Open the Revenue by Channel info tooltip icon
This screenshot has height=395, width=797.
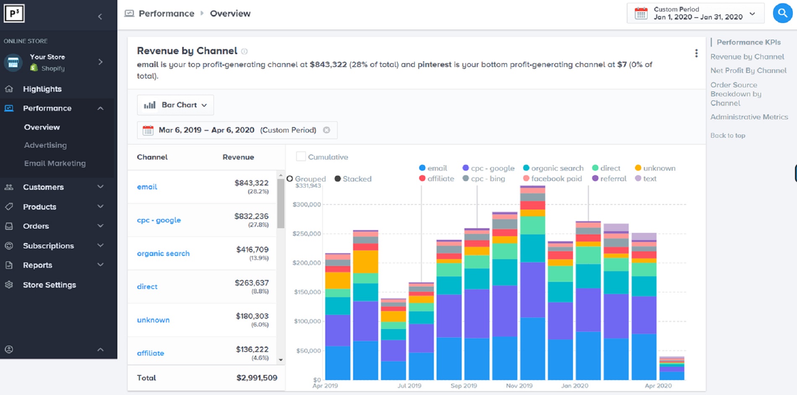(245, 51)
